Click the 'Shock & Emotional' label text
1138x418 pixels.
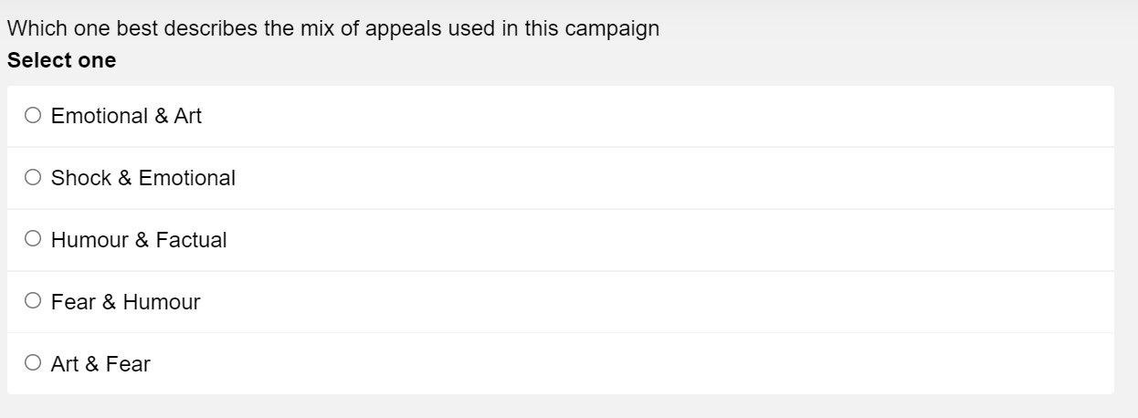pyautogui.click(x=143, y=178)
